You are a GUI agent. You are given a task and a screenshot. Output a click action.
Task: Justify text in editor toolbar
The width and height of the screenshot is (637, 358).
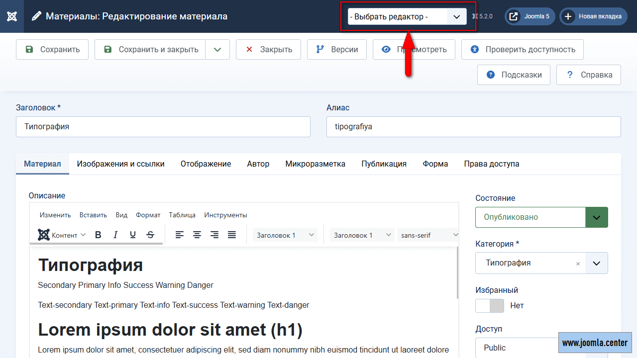(232, 235)
